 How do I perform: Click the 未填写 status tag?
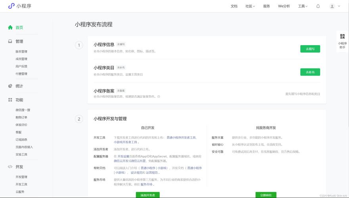121,44
